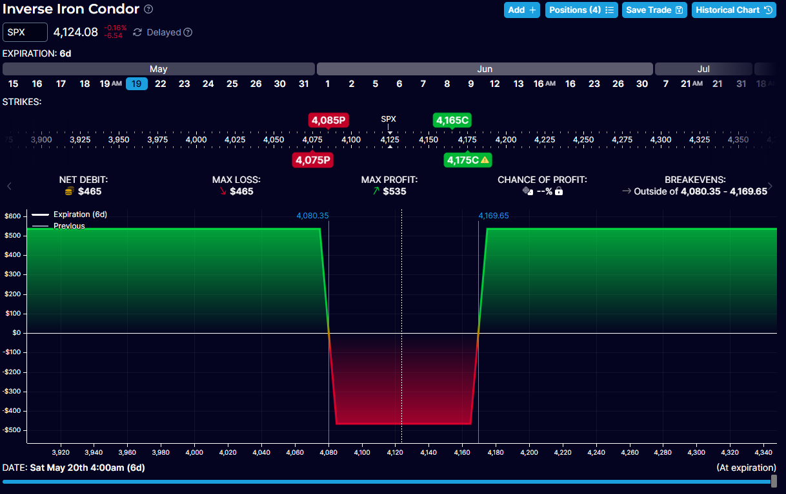786x494 pixels.
Task: Click the refresh icon next to Delayed
Action: (x=137, y=32)
